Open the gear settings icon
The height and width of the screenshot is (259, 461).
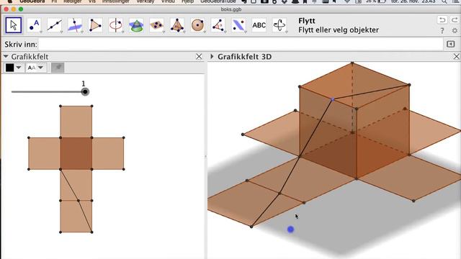(455, 31)
